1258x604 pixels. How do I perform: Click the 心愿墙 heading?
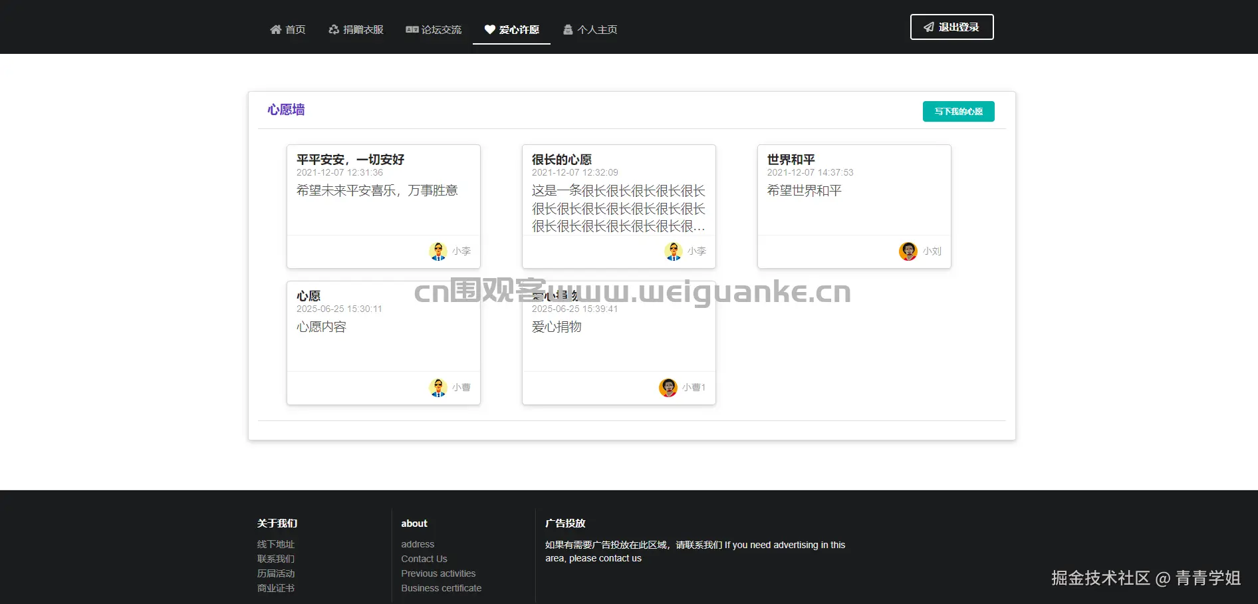286,110
